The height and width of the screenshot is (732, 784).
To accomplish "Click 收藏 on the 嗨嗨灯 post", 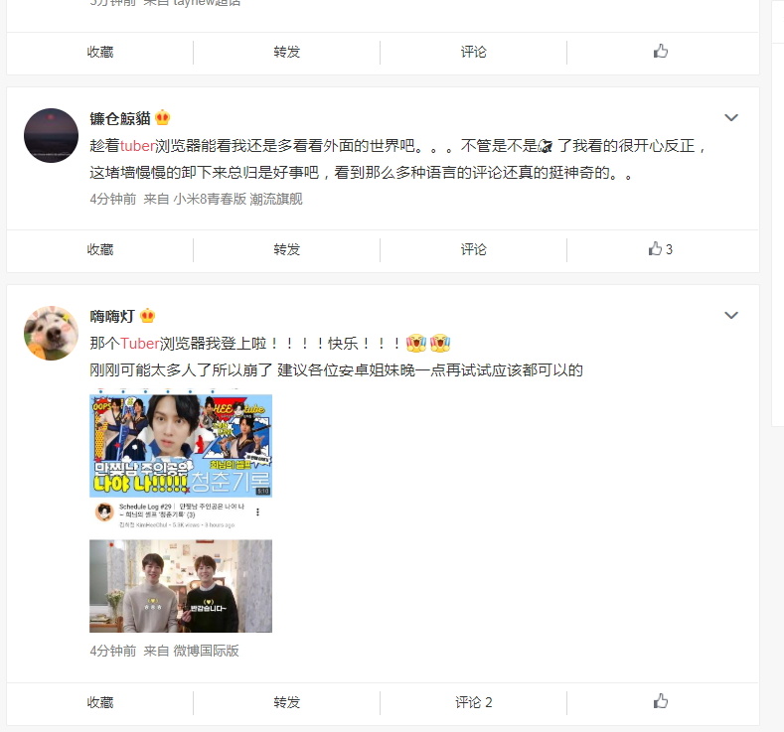I will 100,702.
